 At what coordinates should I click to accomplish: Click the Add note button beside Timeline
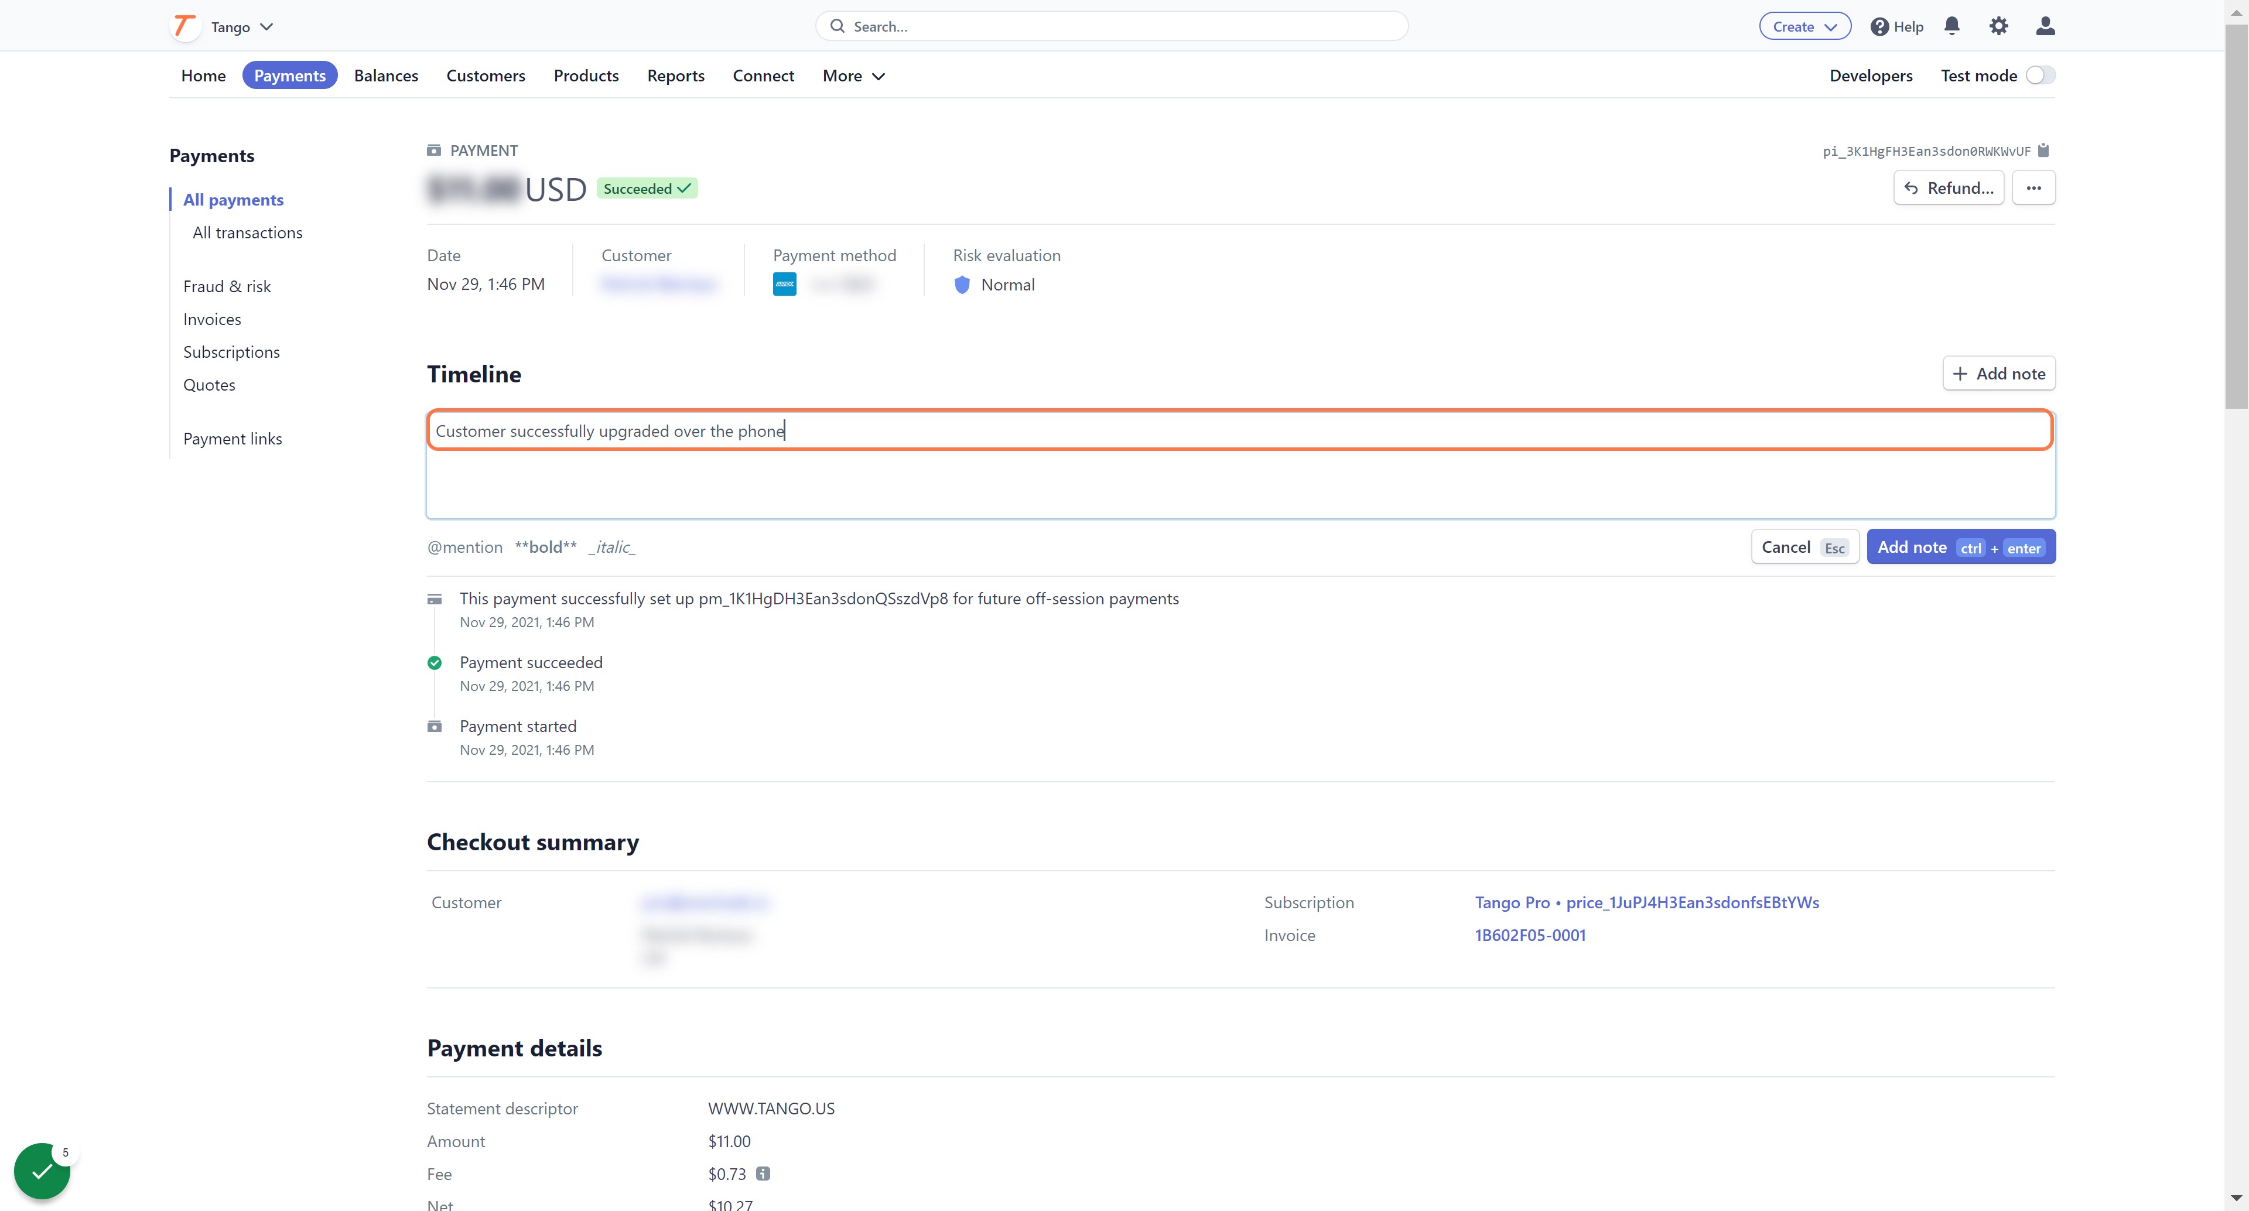tap(1998, 374)
